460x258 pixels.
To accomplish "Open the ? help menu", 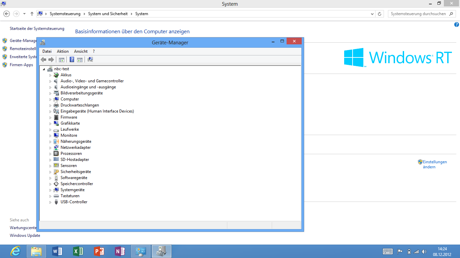I will pyautogui.click(x=94, y=51).
